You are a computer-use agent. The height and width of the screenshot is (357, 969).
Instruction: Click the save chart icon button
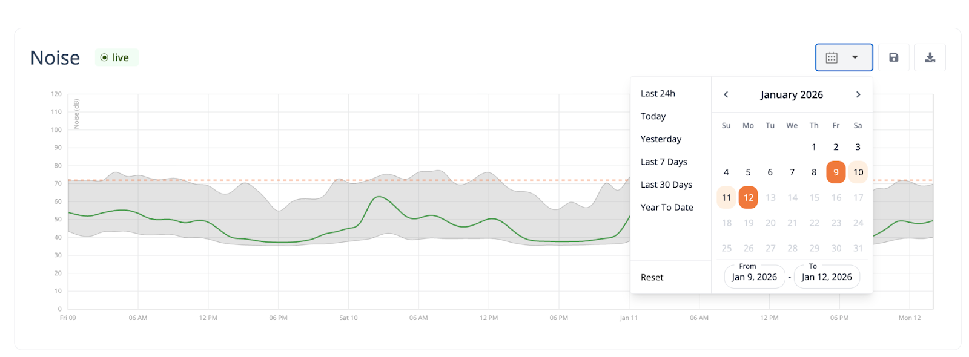click(893, 57)
